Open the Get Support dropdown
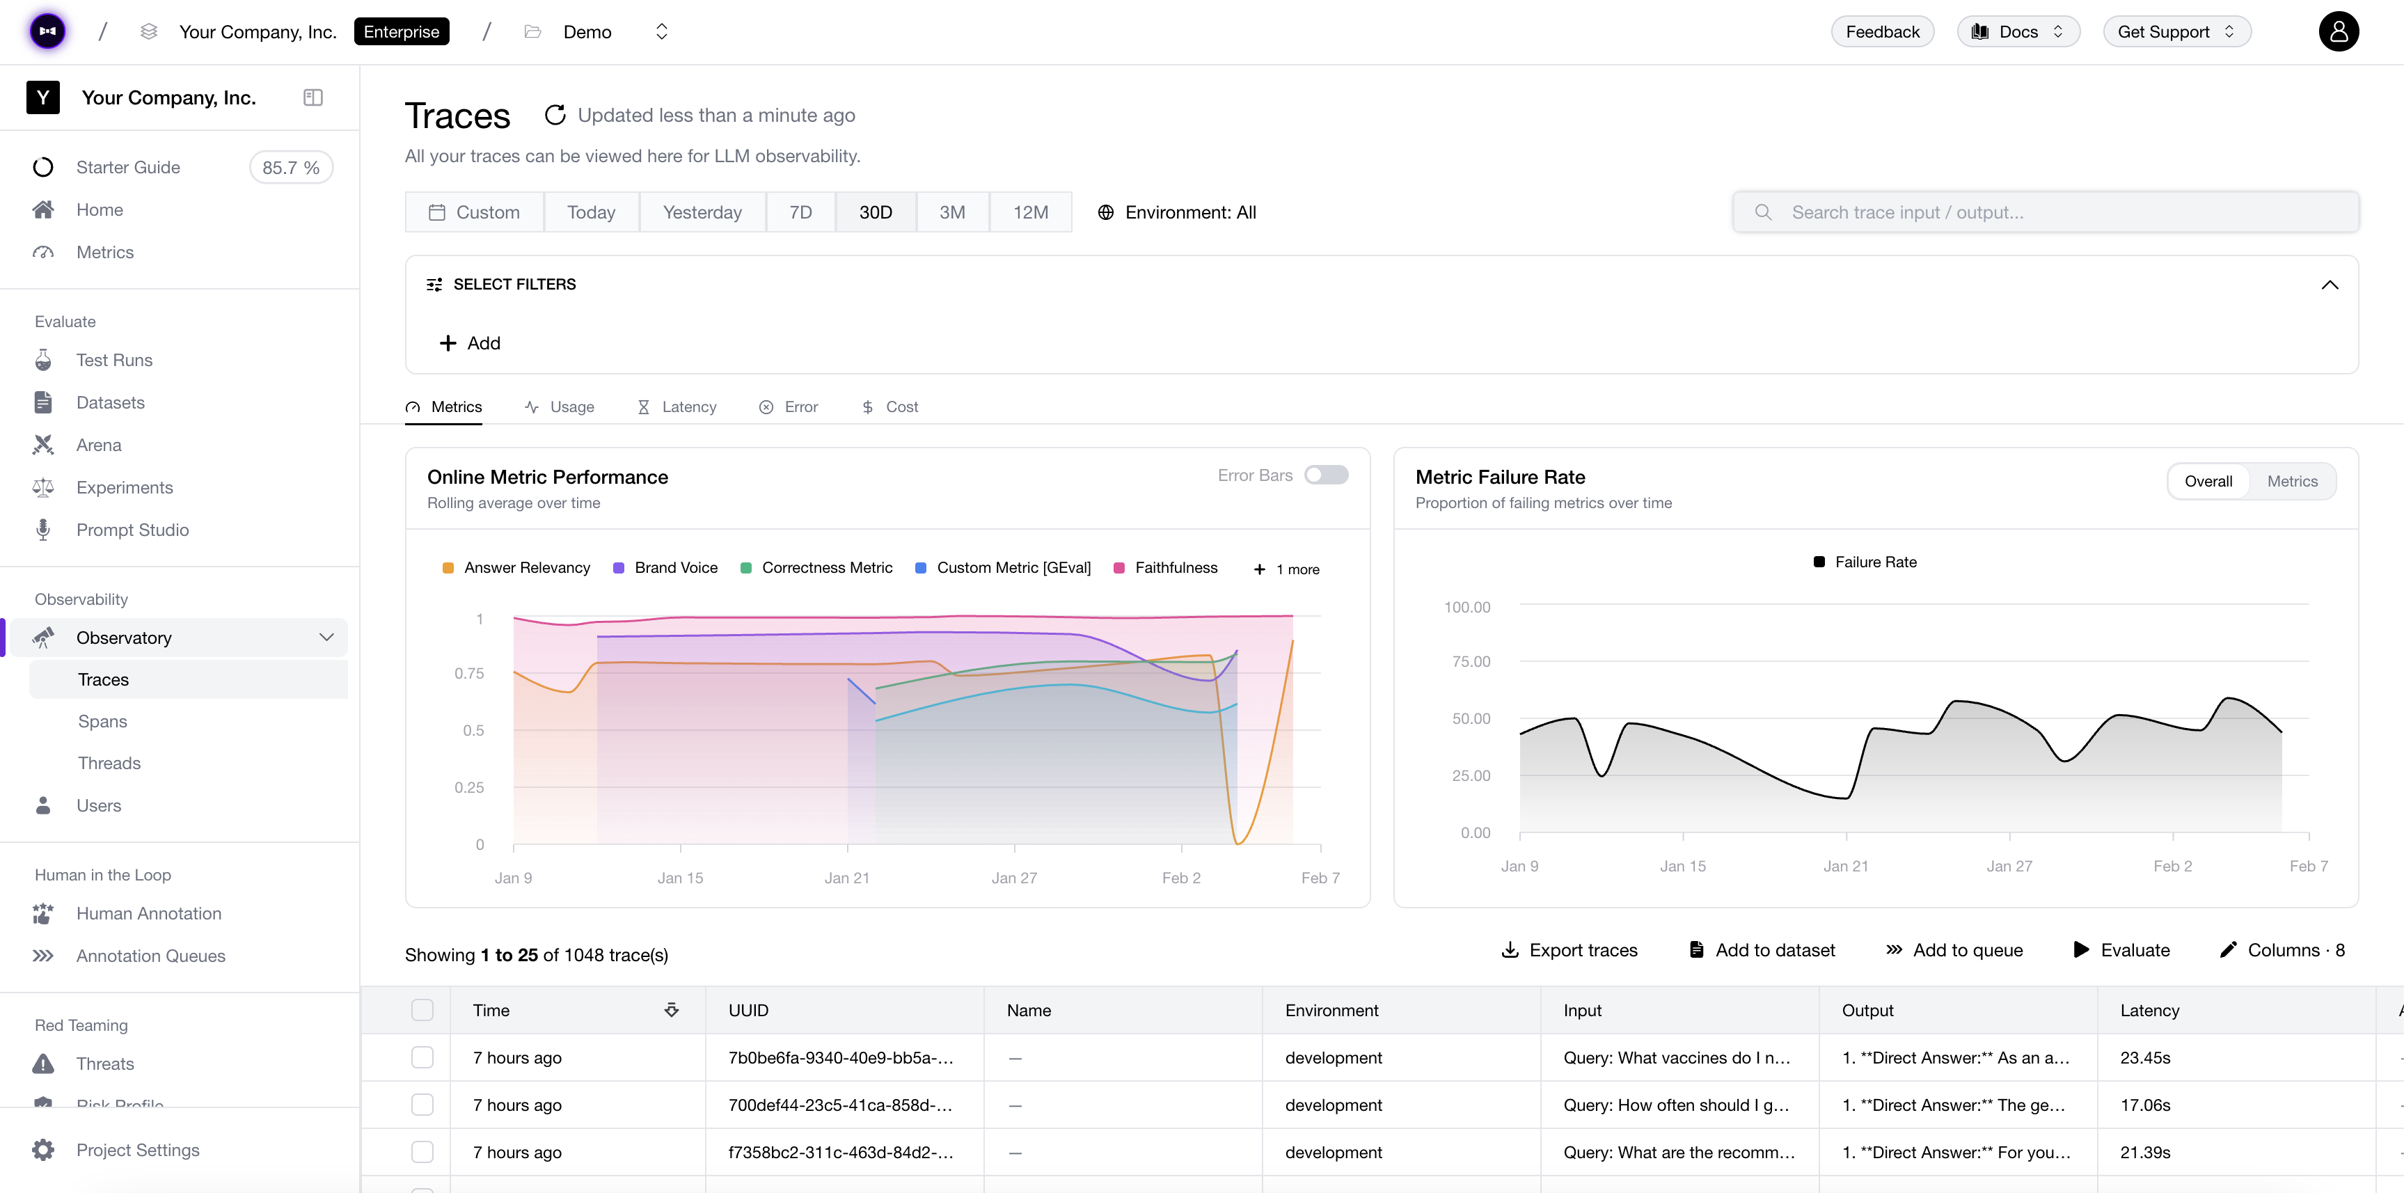The width and height of the screenshot is (2404, 1193). 2176,32
